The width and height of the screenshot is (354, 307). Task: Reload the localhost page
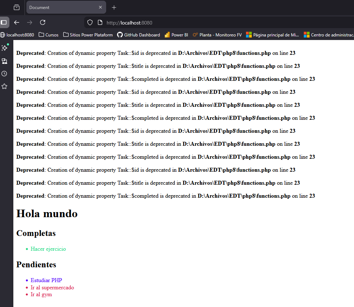(43, 22)
